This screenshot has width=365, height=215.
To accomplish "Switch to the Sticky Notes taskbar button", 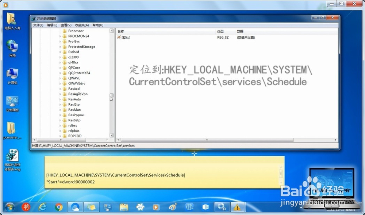I will pyautogui.click(x=91, y=207).
